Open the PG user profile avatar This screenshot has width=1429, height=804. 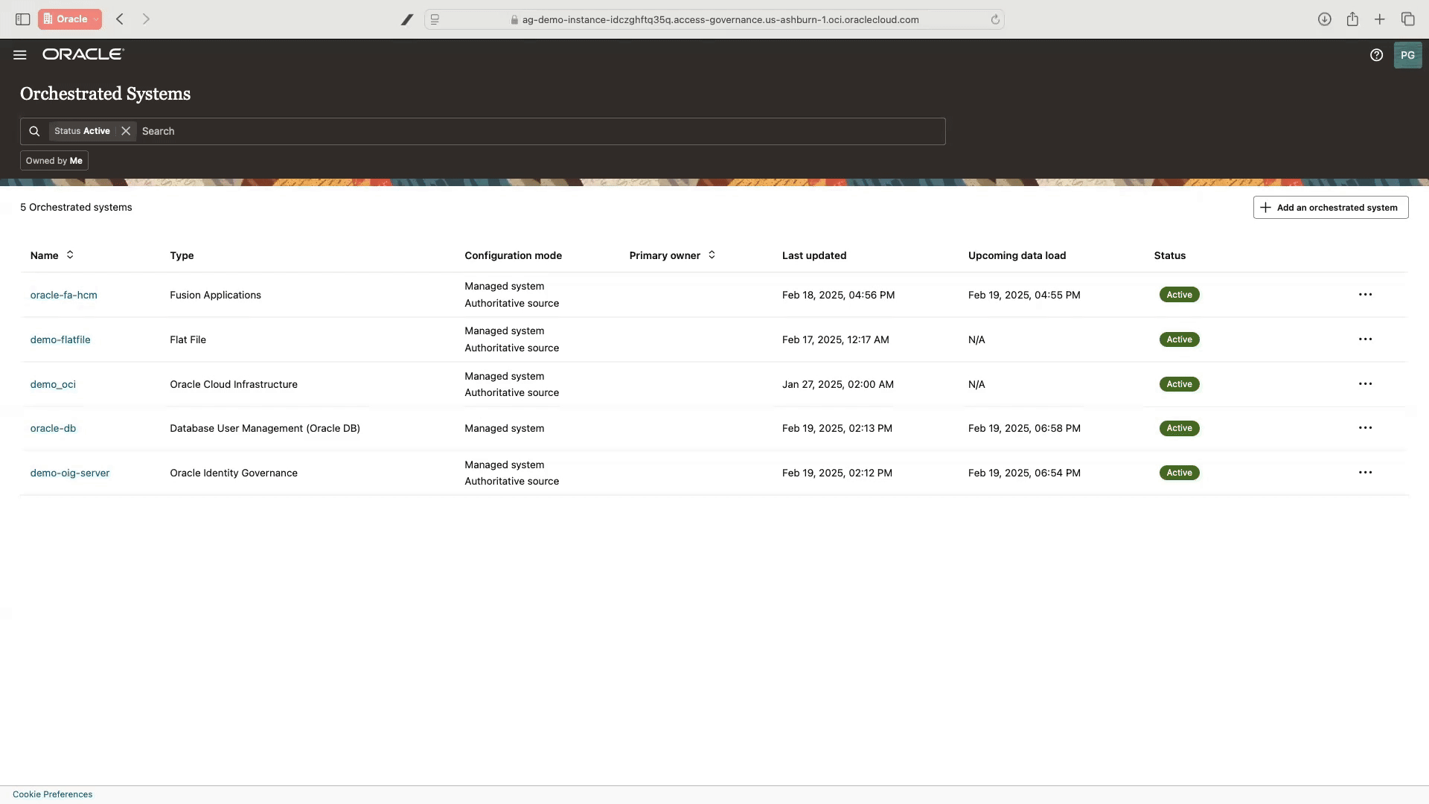point(1407,54)
